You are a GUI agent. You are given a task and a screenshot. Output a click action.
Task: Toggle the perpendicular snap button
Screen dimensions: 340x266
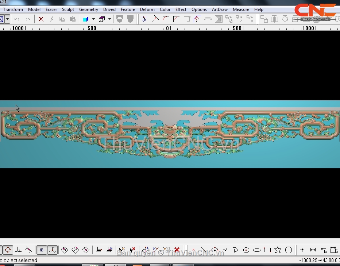pos(18,250)
